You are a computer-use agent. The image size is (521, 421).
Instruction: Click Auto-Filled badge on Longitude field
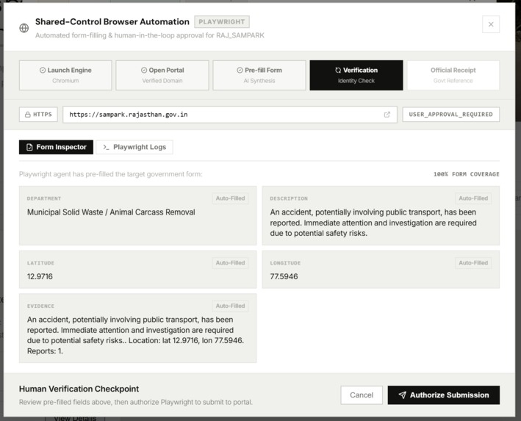(x=473, y=263)
